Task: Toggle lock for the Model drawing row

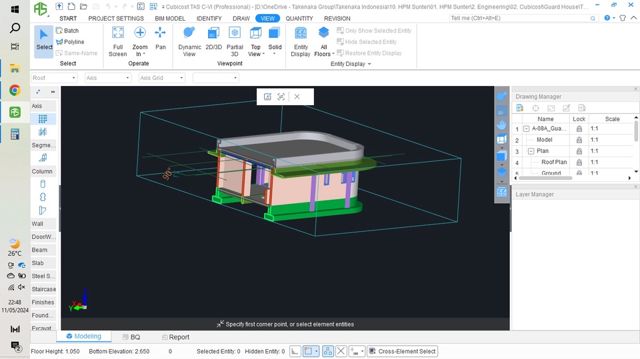Action: (x=579, y=140)
